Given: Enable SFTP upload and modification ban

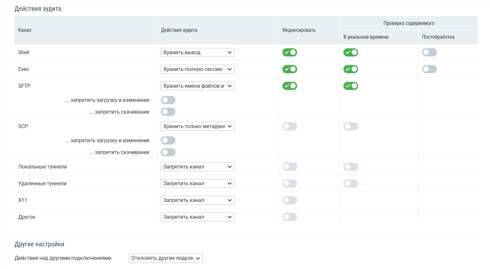Looking at the screenshot, I should (x=168, y=100).
